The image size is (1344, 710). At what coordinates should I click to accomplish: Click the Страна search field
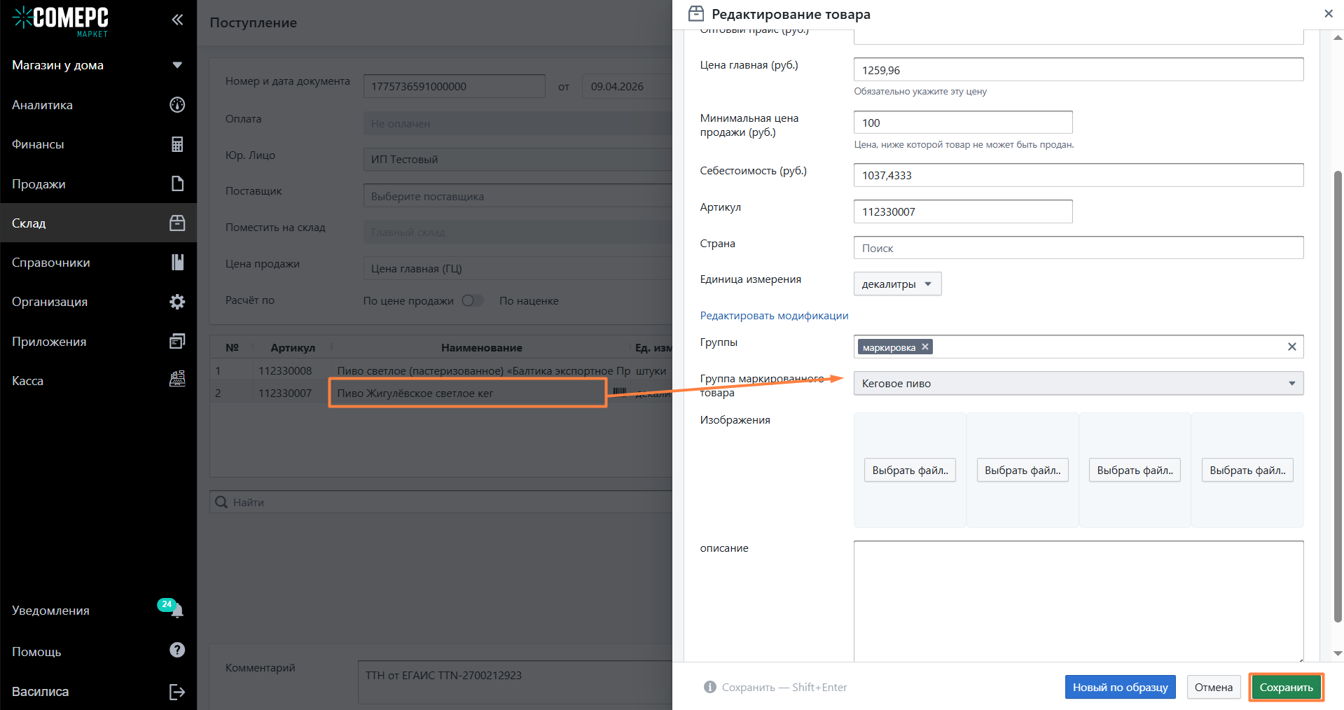[1079, 248]
